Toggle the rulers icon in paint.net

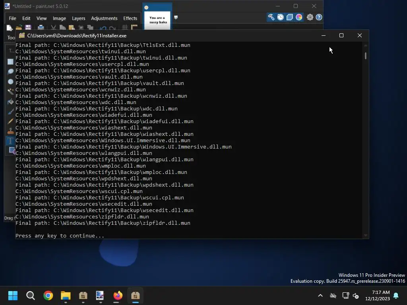coord(134,27)
